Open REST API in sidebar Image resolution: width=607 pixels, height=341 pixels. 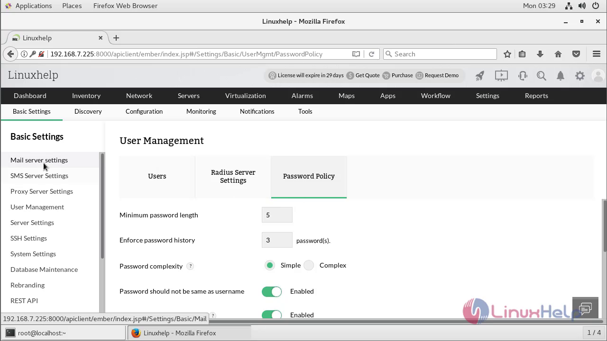(24, 301)
